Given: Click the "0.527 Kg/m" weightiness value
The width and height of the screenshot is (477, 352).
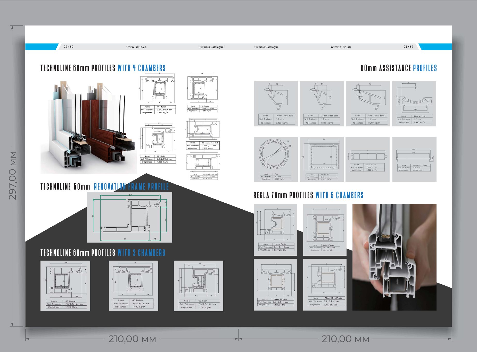Looking at the screenshot, I should pos(279,179).
